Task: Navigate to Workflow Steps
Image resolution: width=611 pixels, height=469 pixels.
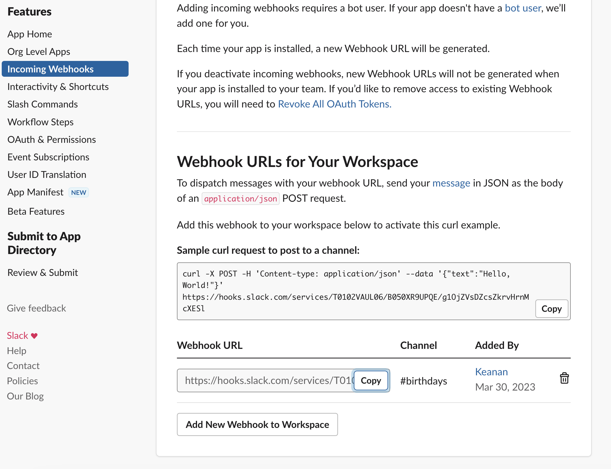Action: click(41, 122)
